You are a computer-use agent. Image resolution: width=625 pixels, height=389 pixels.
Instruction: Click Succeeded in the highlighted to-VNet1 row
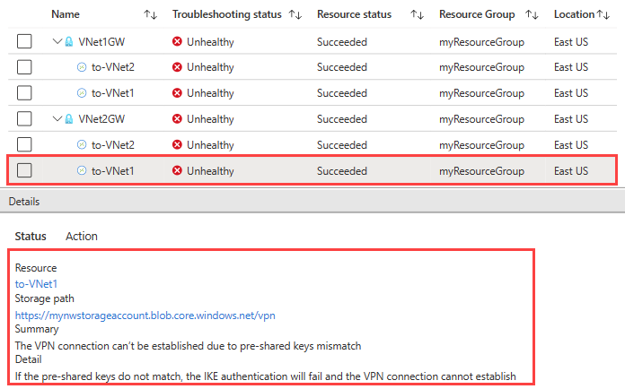click(342, 171)
